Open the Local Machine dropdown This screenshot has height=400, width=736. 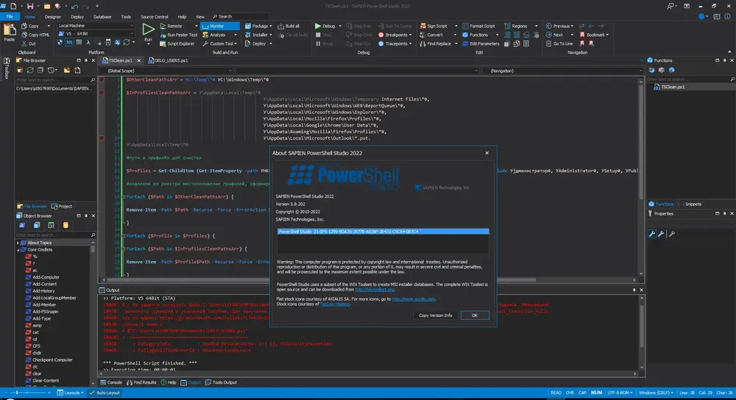tap(96, 26)
